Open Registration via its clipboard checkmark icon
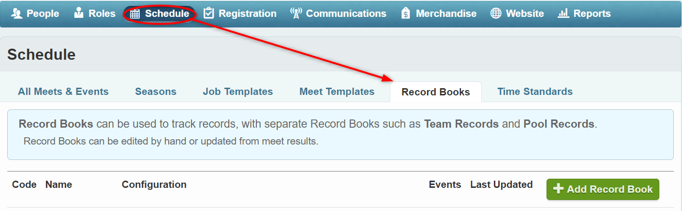The image size is (682, 211). (208, 13)
